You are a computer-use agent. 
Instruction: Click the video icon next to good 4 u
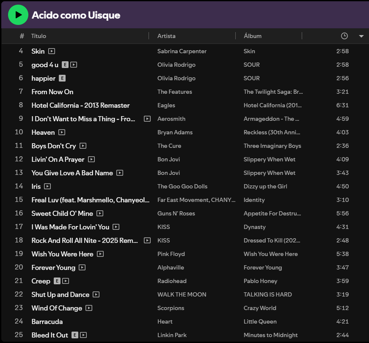pos(74,65)
